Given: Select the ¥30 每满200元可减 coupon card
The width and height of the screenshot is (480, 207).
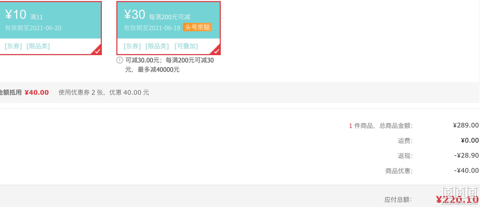Looking at the screenshot, I should pyautogui.click(x=169, y=28).
